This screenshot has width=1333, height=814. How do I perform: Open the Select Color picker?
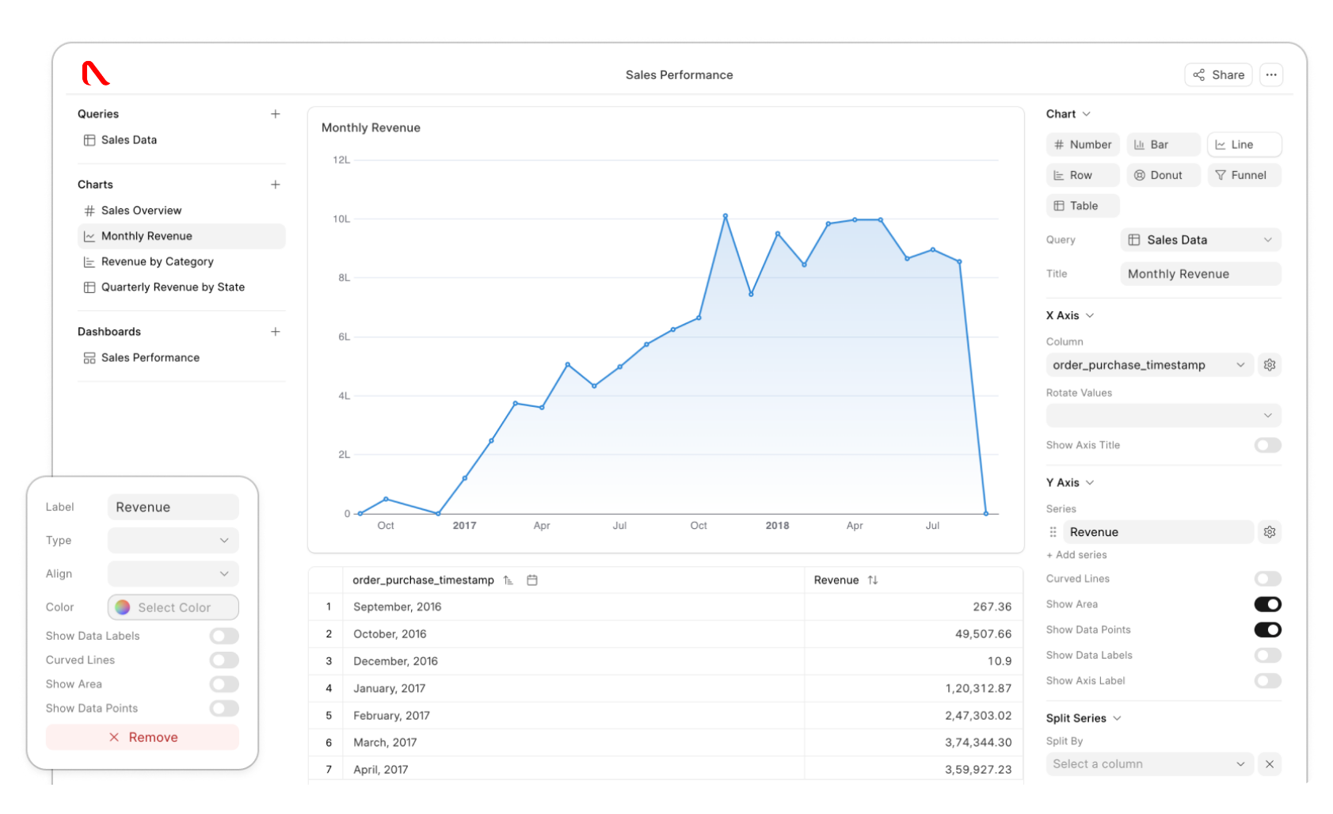[173, 607]
